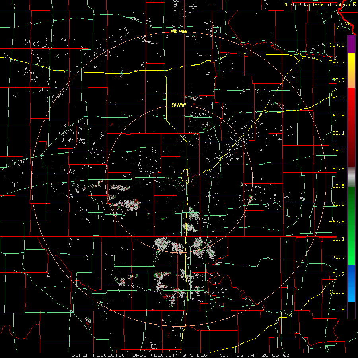Pick the blue segment of the color bar
358x358 pixels.
[x=351, y=284]
